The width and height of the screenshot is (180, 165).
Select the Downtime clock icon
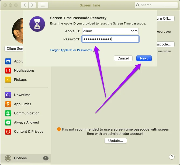pos(8,95)
